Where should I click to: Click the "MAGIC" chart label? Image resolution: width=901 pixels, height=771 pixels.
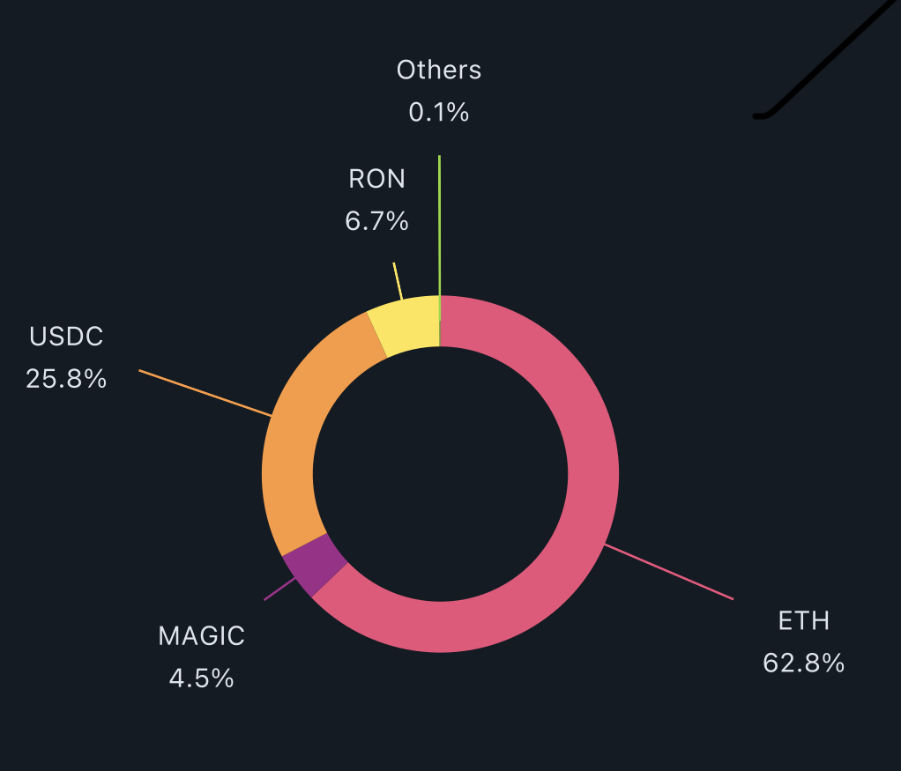pos(201,635)
